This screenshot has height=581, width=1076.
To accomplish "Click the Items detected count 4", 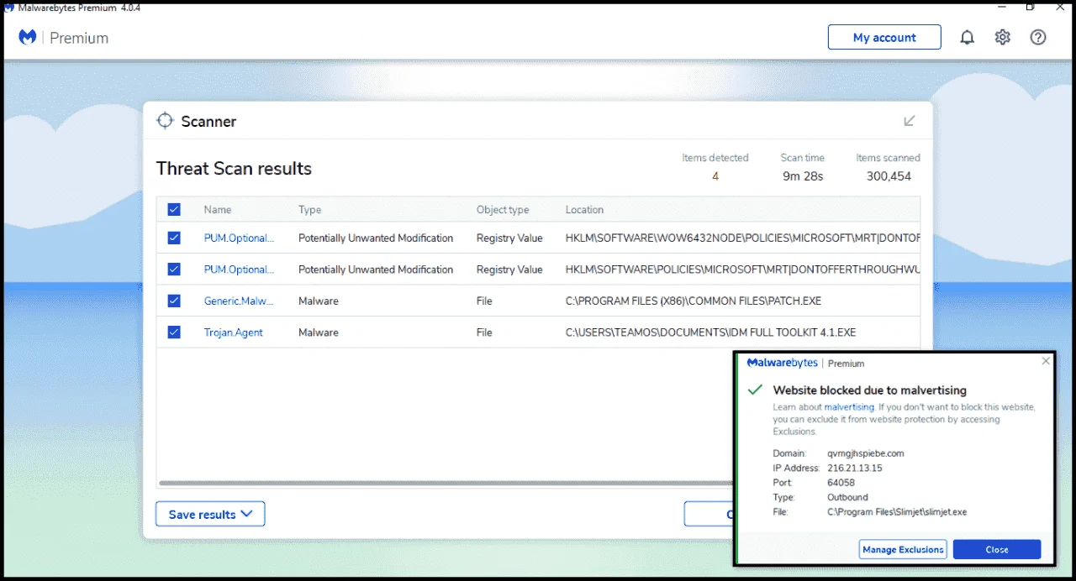I will point(715,176).
